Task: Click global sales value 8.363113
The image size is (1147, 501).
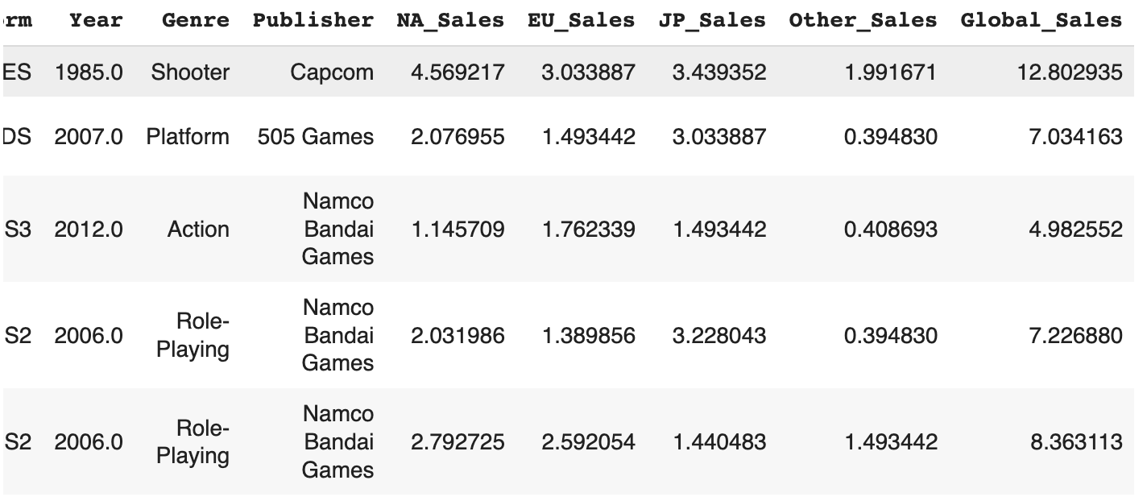Action: (1075, 442)
